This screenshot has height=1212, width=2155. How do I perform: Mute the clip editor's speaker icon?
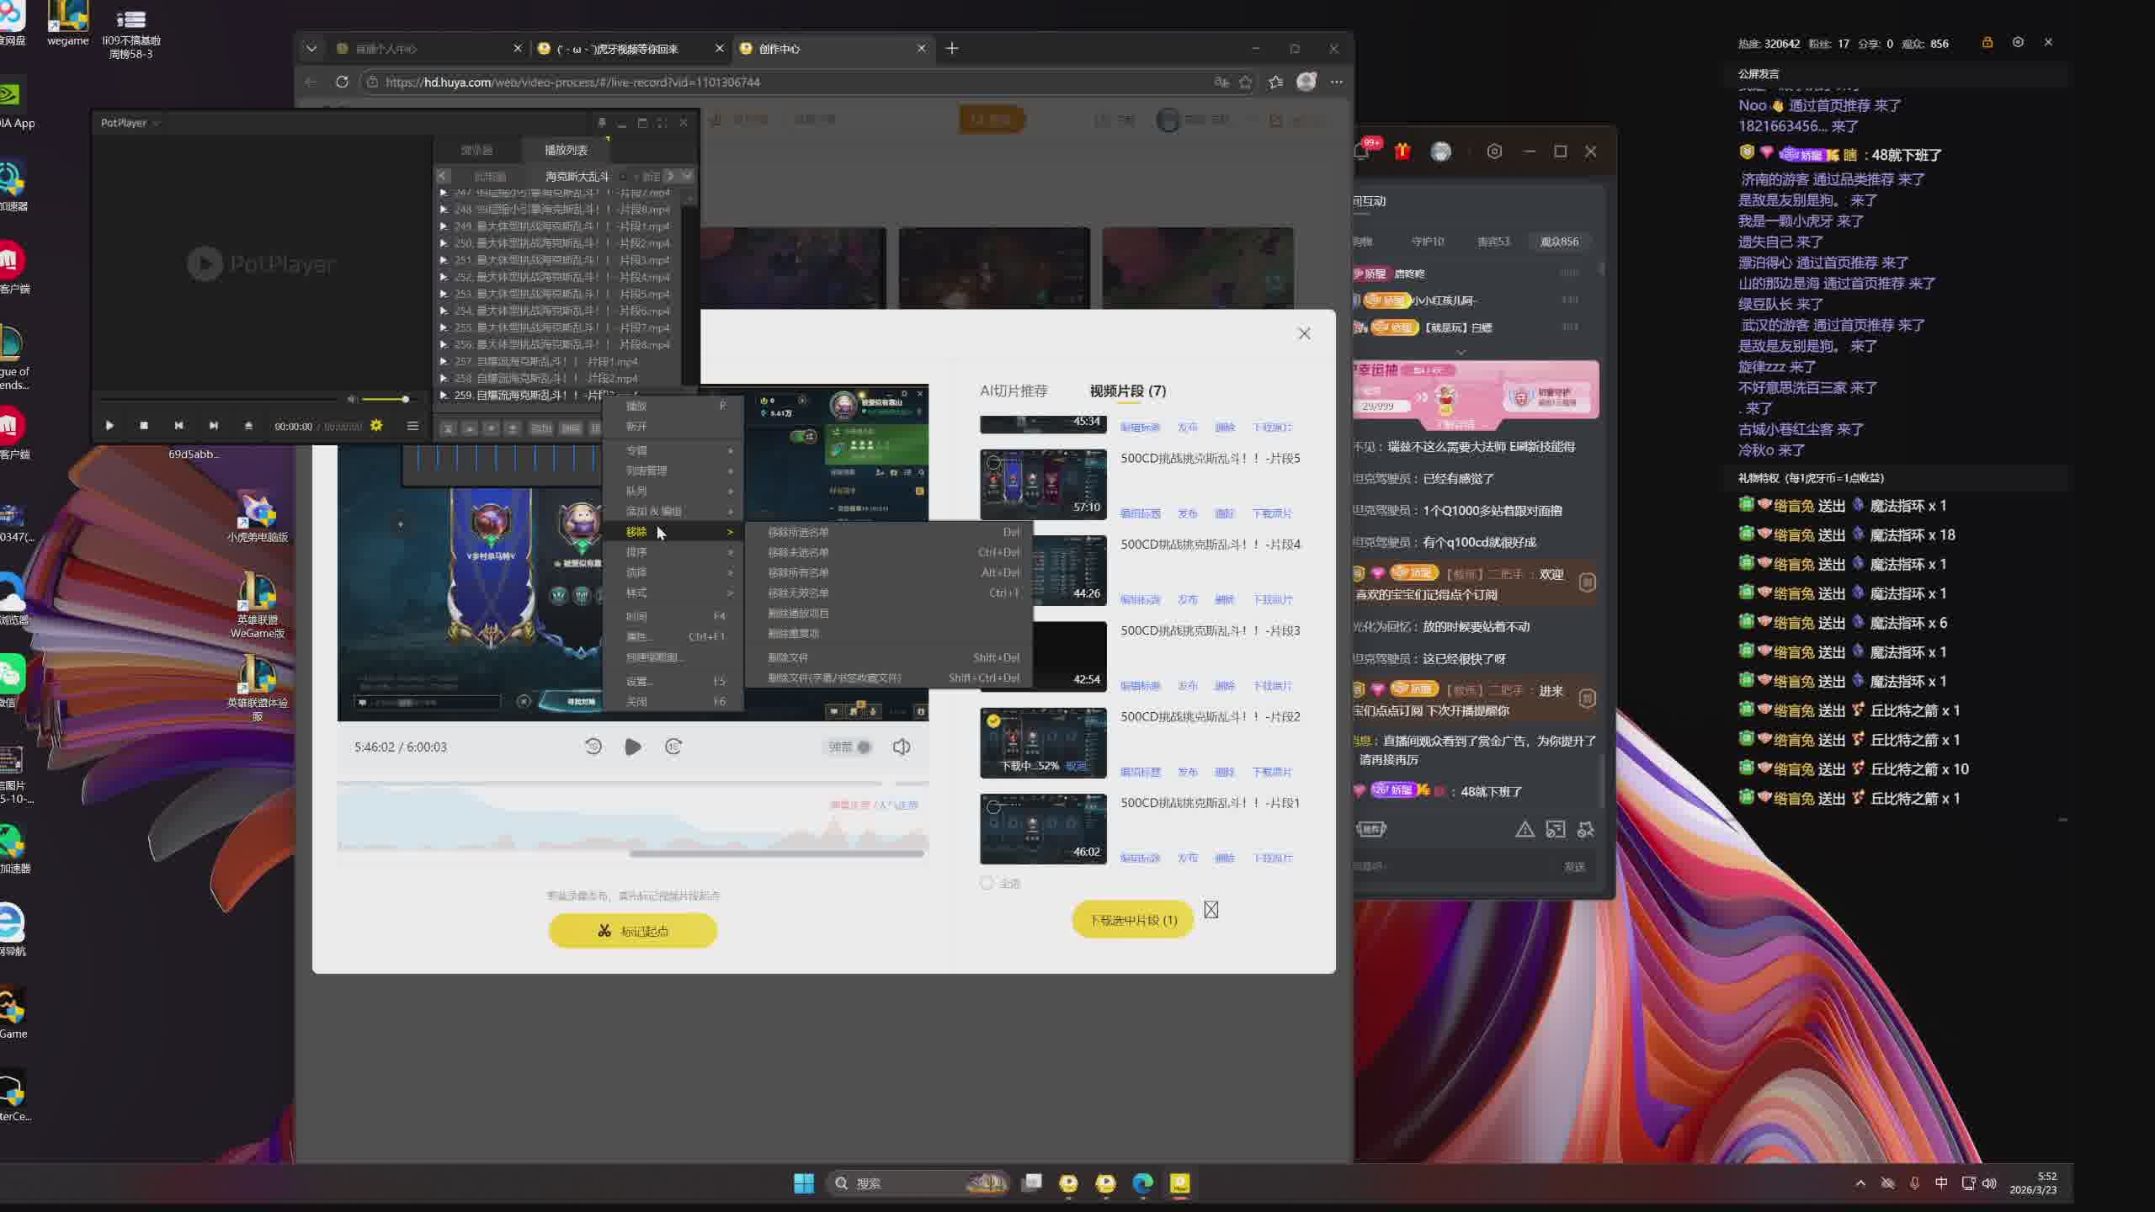(x=901, y=747)
